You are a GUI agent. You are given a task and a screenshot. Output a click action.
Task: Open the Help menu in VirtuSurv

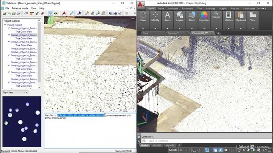tap(42, 8)
